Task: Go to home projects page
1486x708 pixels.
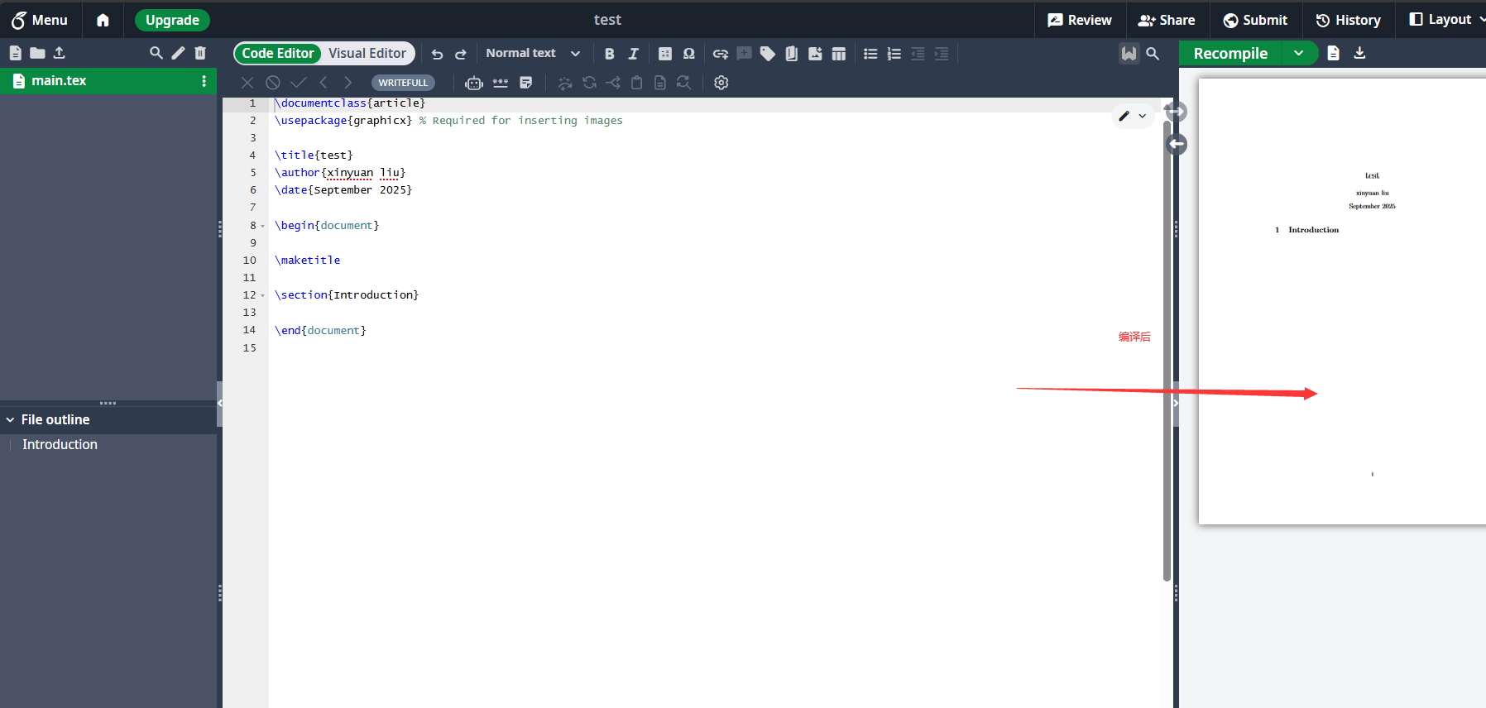Action: [x=103, y=20]
